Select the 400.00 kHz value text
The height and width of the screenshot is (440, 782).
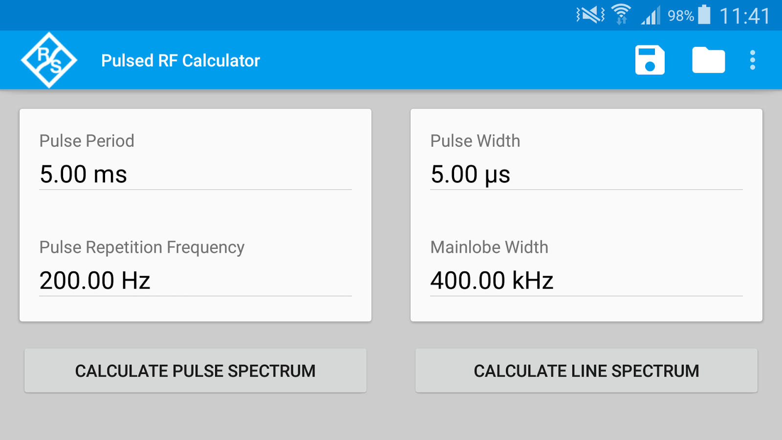pyautogui.click(x=491, y=280)
